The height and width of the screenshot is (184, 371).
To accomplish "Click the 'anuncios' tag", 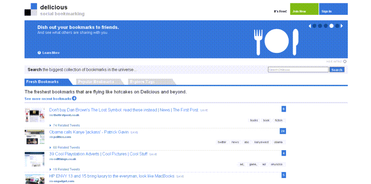I will (276, 165).
